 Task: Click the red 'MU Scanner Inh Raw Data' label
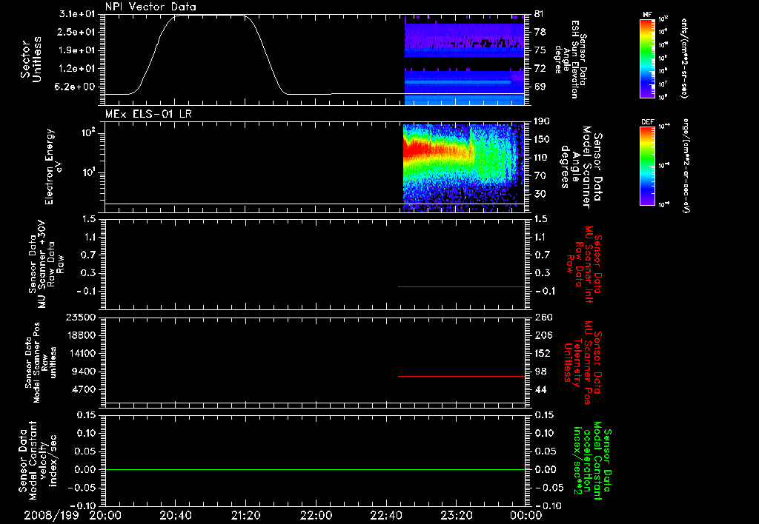(x=583, y=264)
